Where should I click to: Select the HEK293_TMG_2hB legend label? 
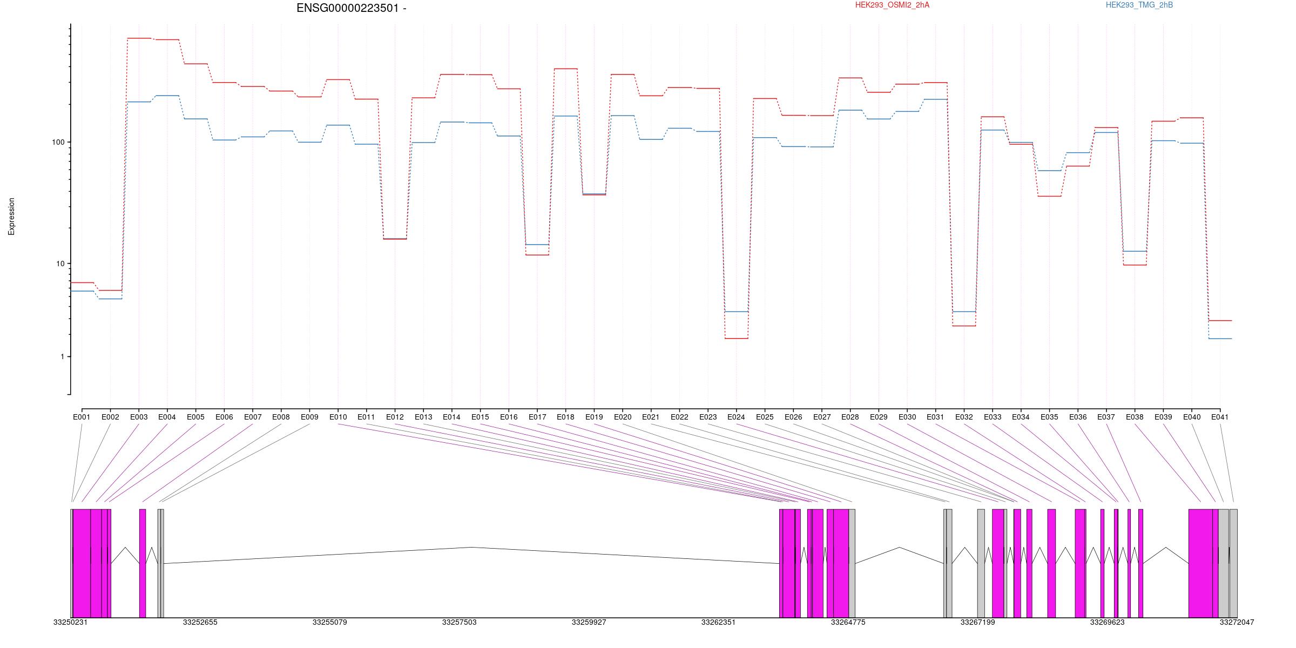point(1139,5)
